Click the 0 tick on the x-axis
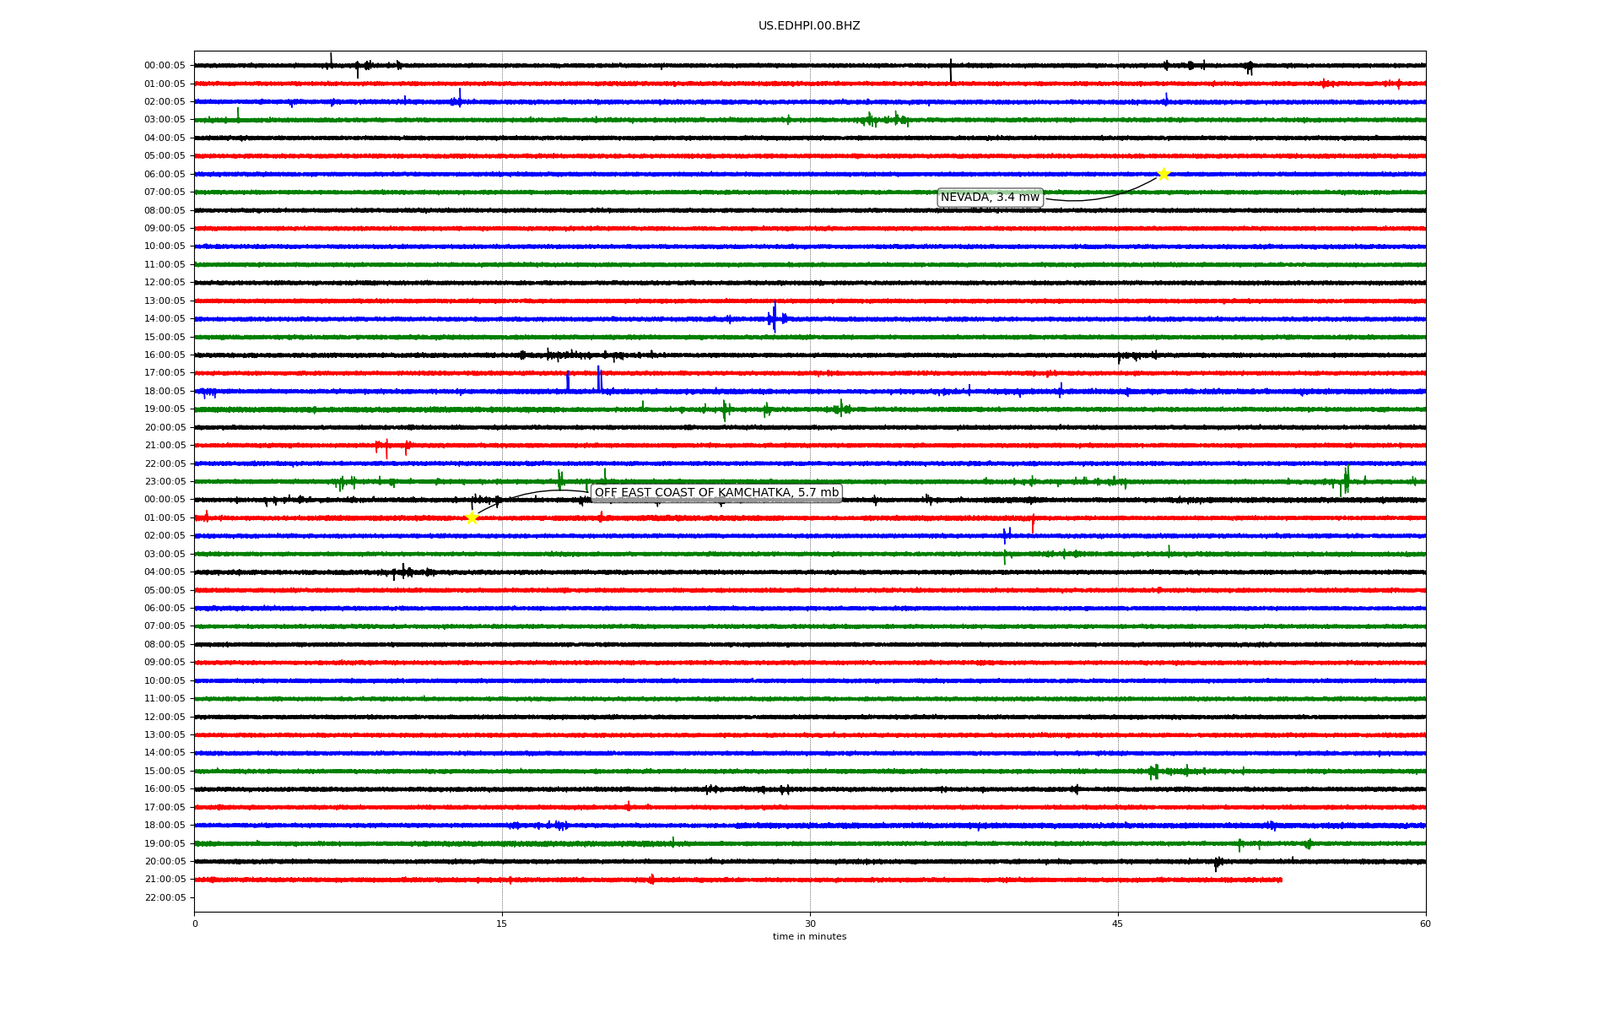 (195, 924)
